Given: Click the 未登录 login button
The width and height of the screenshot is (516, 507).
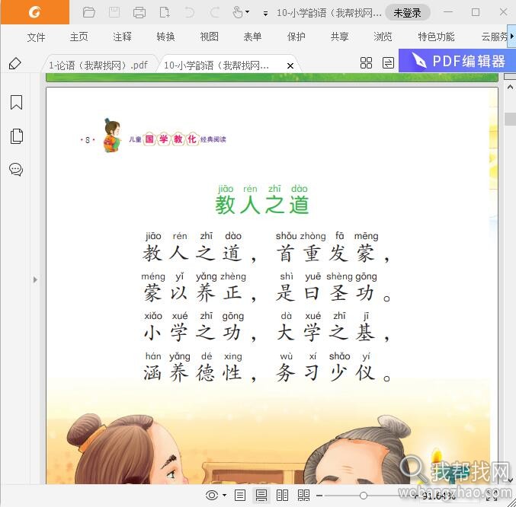Looking at the screenshot, I should point(408,13).
